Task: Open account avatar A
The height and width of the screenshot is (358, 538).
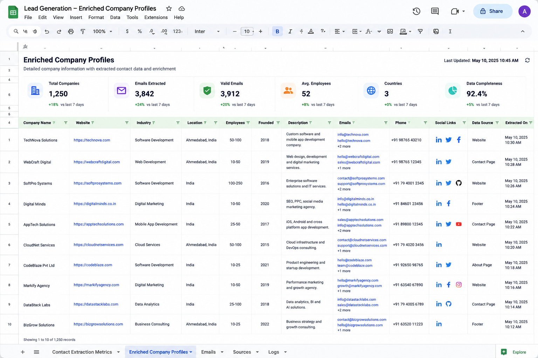Action: (x=524, y=11)
